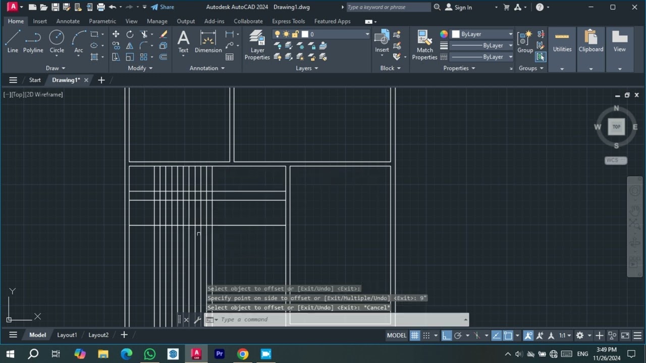Screen dimensions: 646x363
Task: Open the object color wheel picker
Action: click(444, 34)
